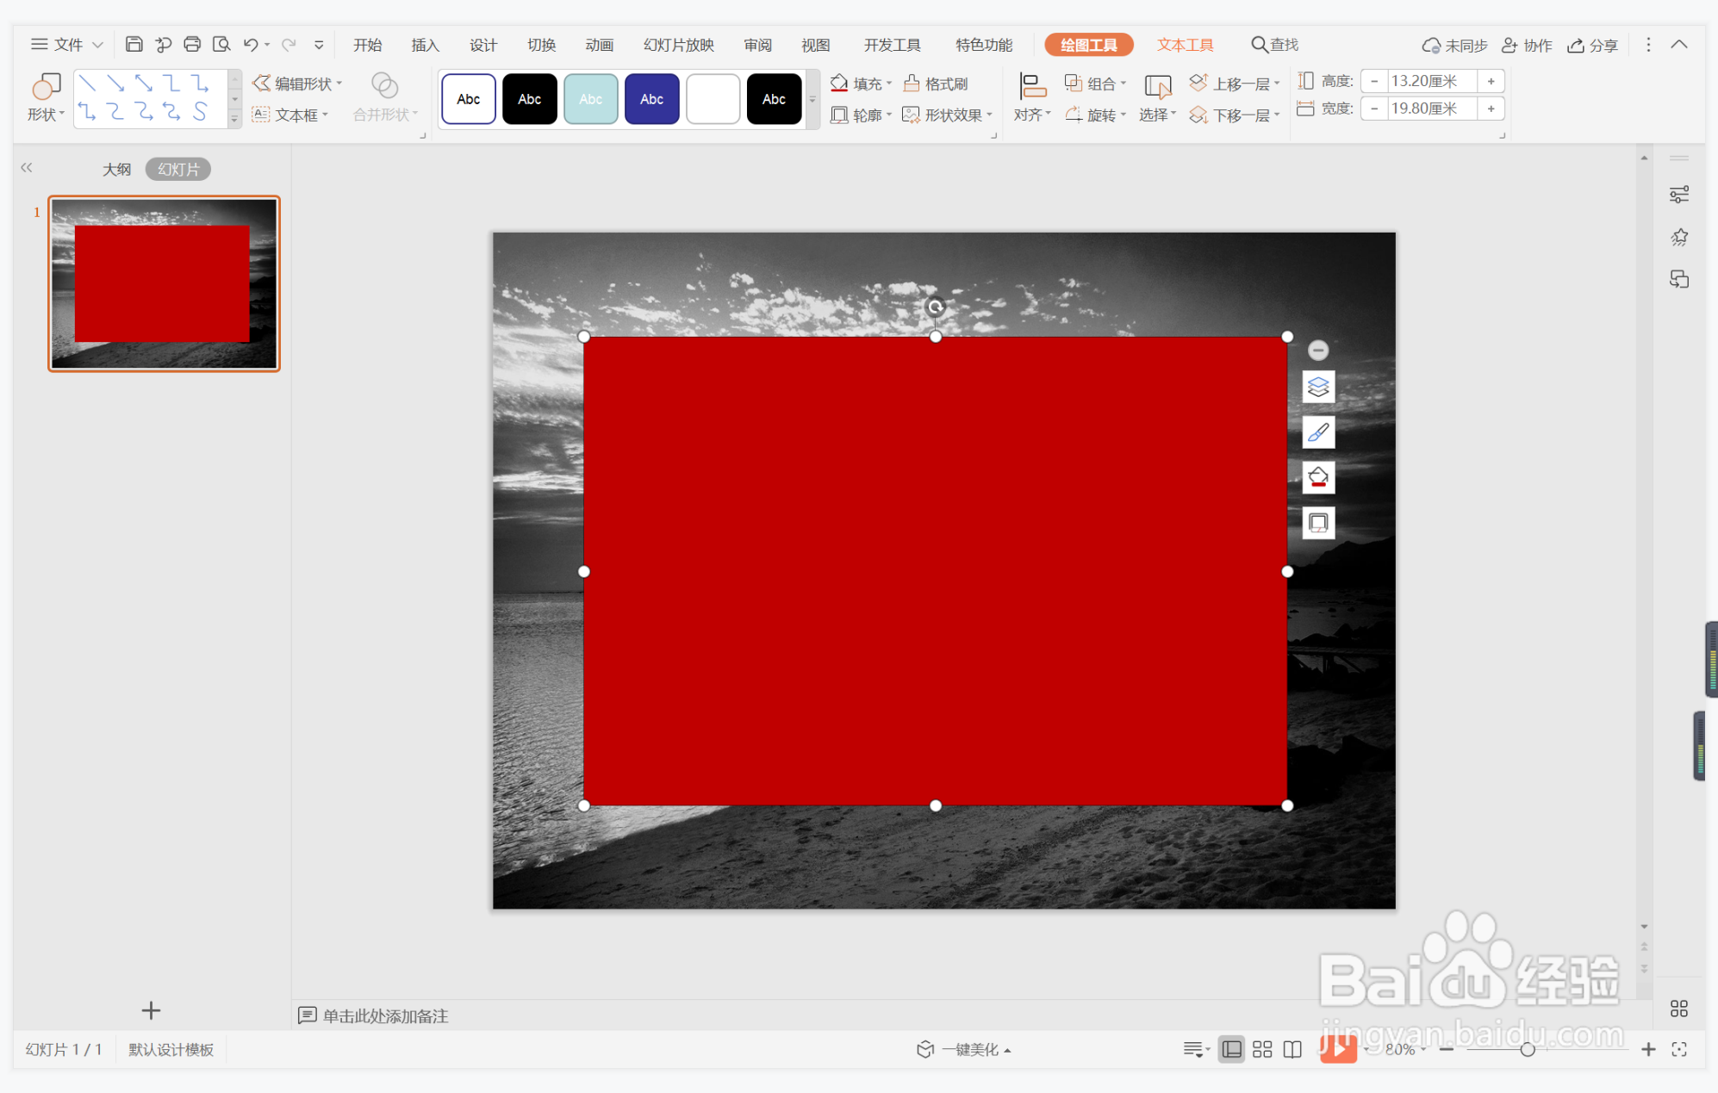1718x1093 pixels.
Task: Click the Search (查找) button
Action: (1274, 45)
